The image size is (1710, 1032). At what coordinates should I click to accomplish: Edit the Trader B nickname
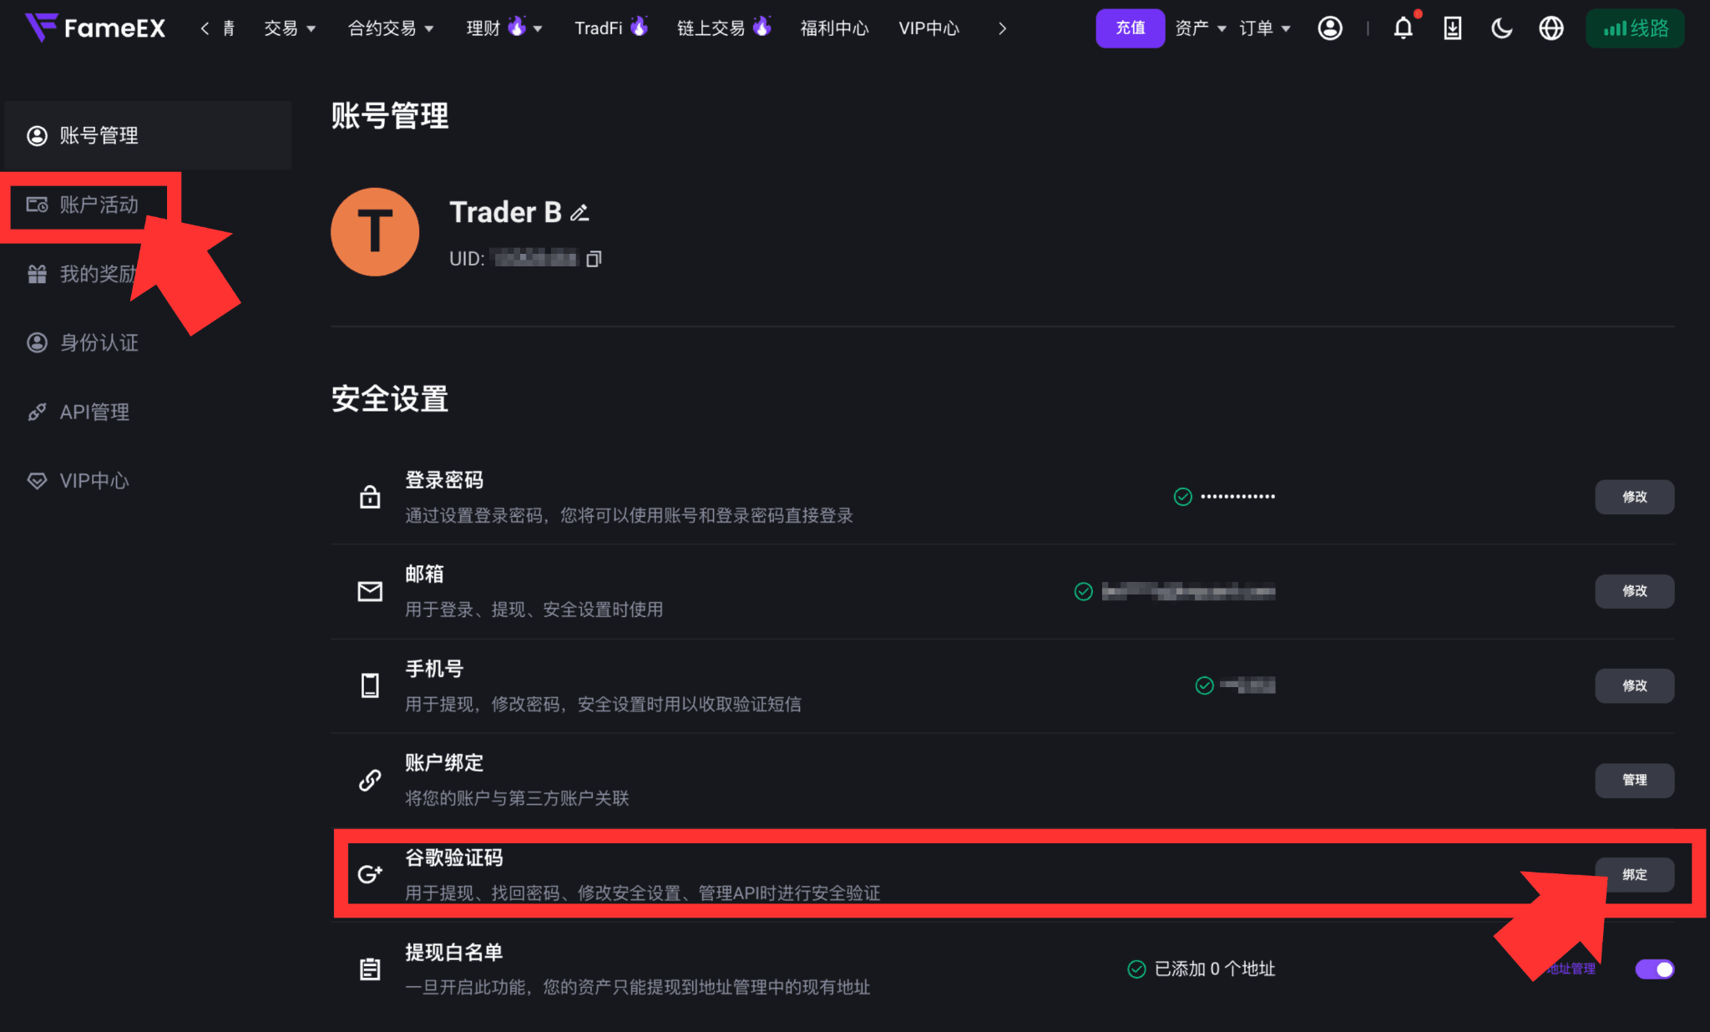click(579, 213)
